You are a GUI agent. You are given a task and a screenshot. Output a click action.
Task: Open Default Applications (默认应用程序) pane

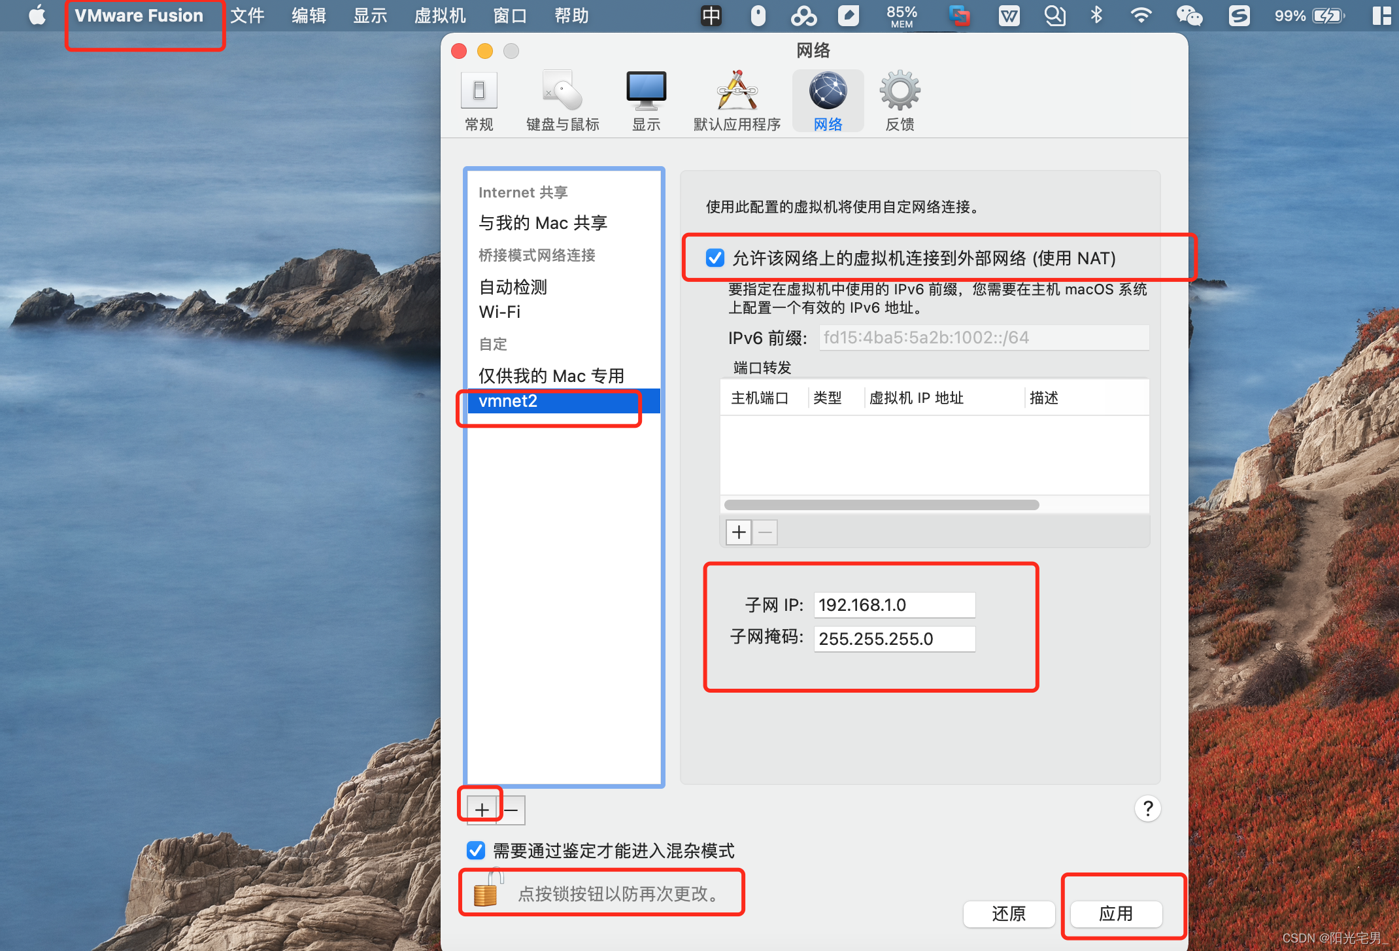tap(737, 101)
